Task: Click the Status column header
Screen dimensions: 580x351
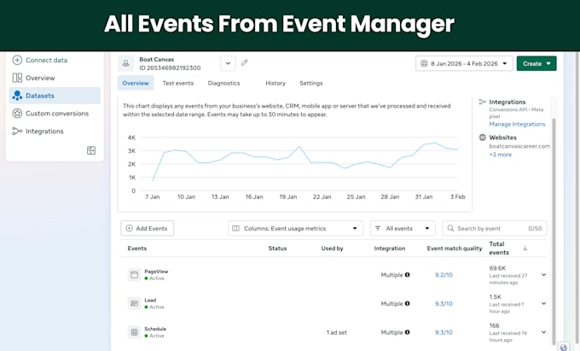Action: (x=277, y=249)
